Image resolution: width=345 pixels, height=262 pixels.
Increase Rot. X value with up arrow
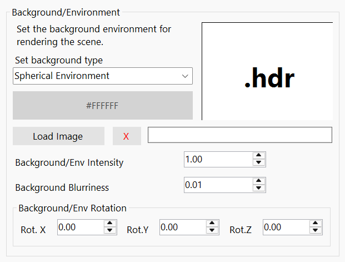(110, 223)
